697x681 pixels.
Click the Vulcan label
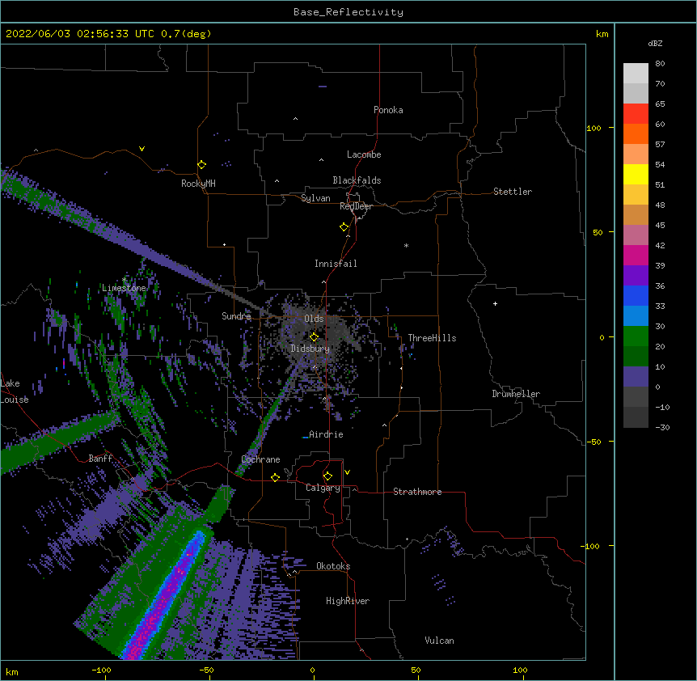click(439, 641)
